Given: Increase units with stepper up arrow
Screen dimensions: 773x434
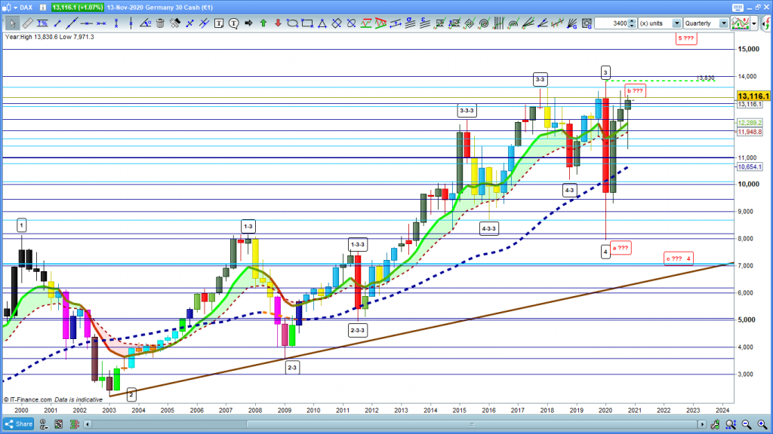Looking at the screenshot, I should 633,21.
